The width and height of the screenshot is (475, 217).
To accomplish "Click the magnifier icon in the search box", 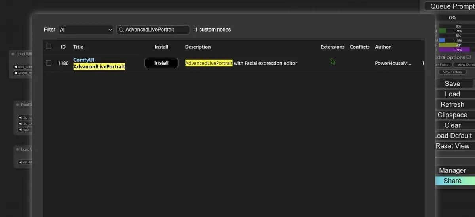I will [x=121, y=30].
